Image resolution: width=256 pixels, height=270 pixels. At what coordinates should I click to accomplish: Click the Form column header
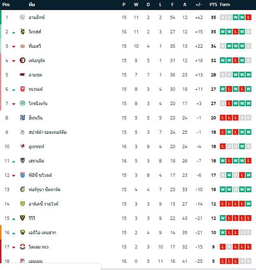225,5
